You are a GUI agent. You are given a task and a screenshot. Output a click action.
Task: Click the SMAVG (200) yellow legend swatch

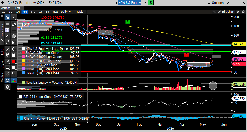coord(23,61)
